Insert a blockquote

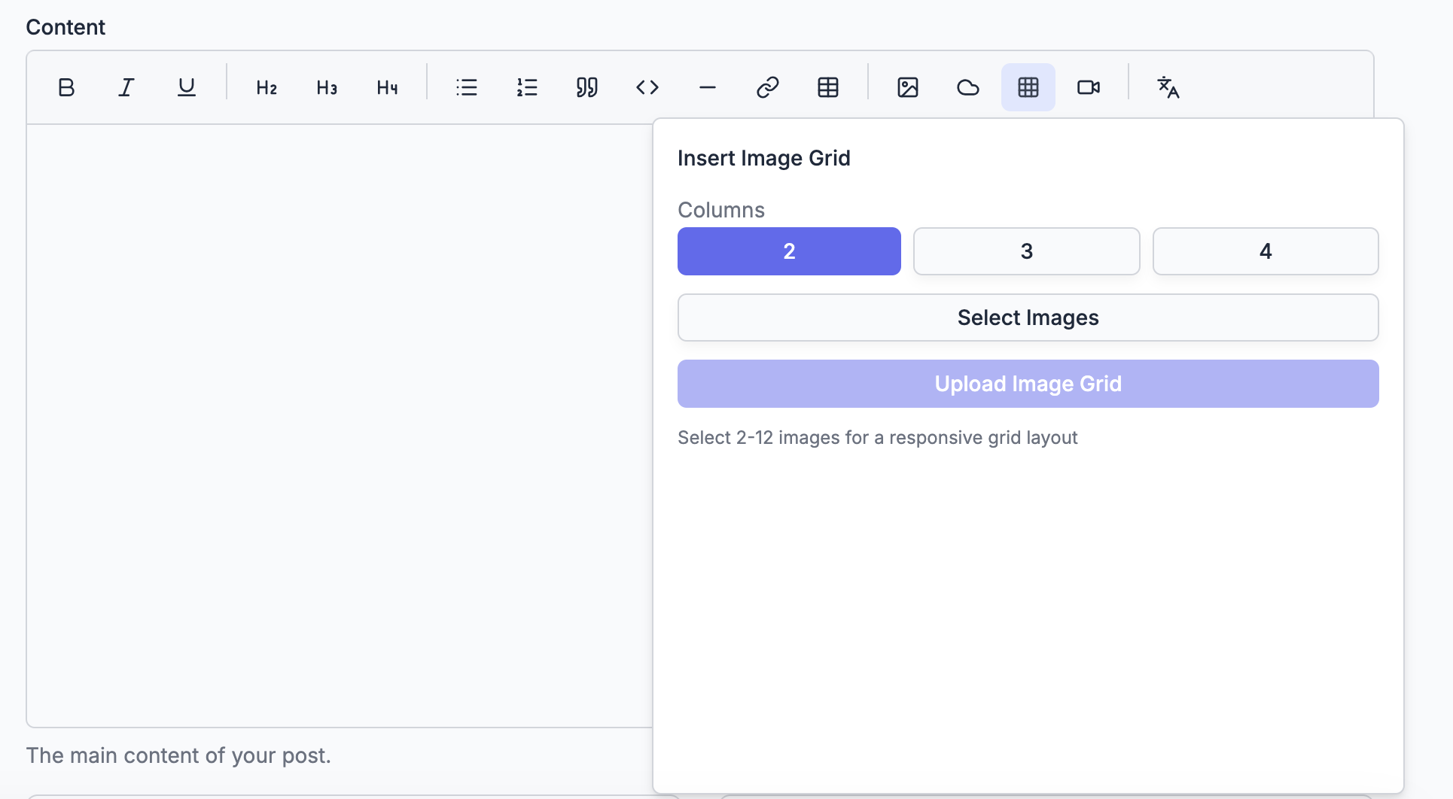point(587,87)
